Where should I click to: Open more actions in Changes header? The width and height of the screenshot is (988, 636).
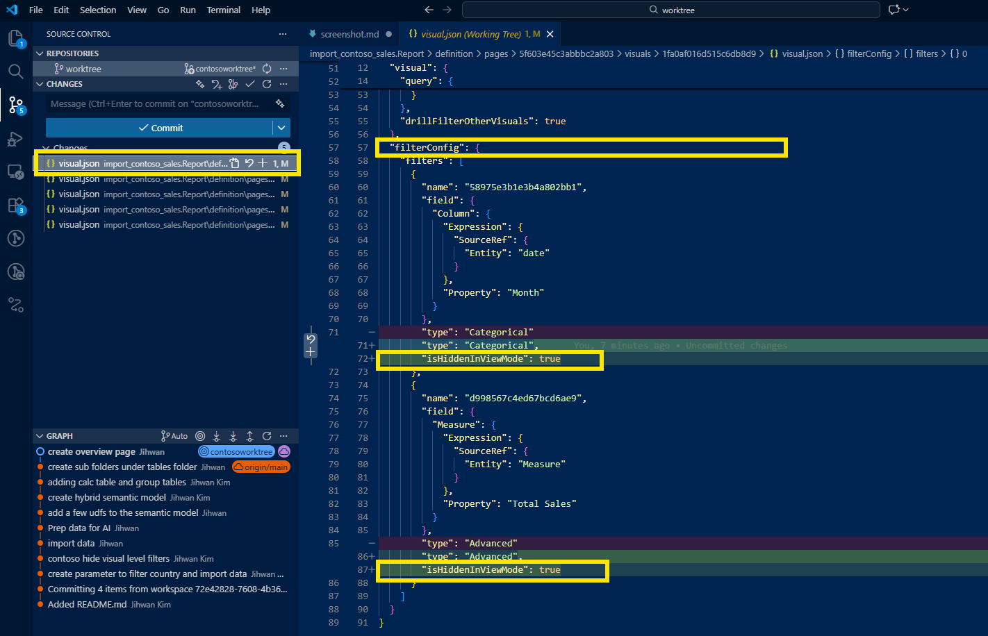[283, 84]
